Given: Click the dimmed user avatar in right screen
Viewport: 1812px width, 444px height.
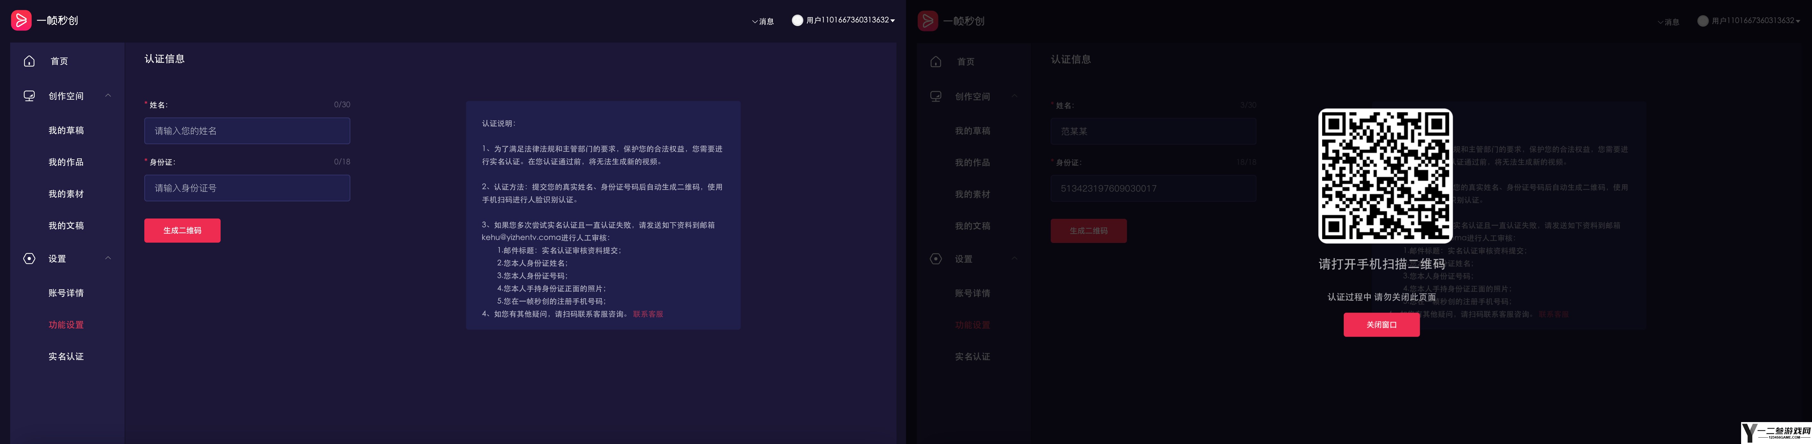Looking at the screenshot, I should [x=1702, y=21].
